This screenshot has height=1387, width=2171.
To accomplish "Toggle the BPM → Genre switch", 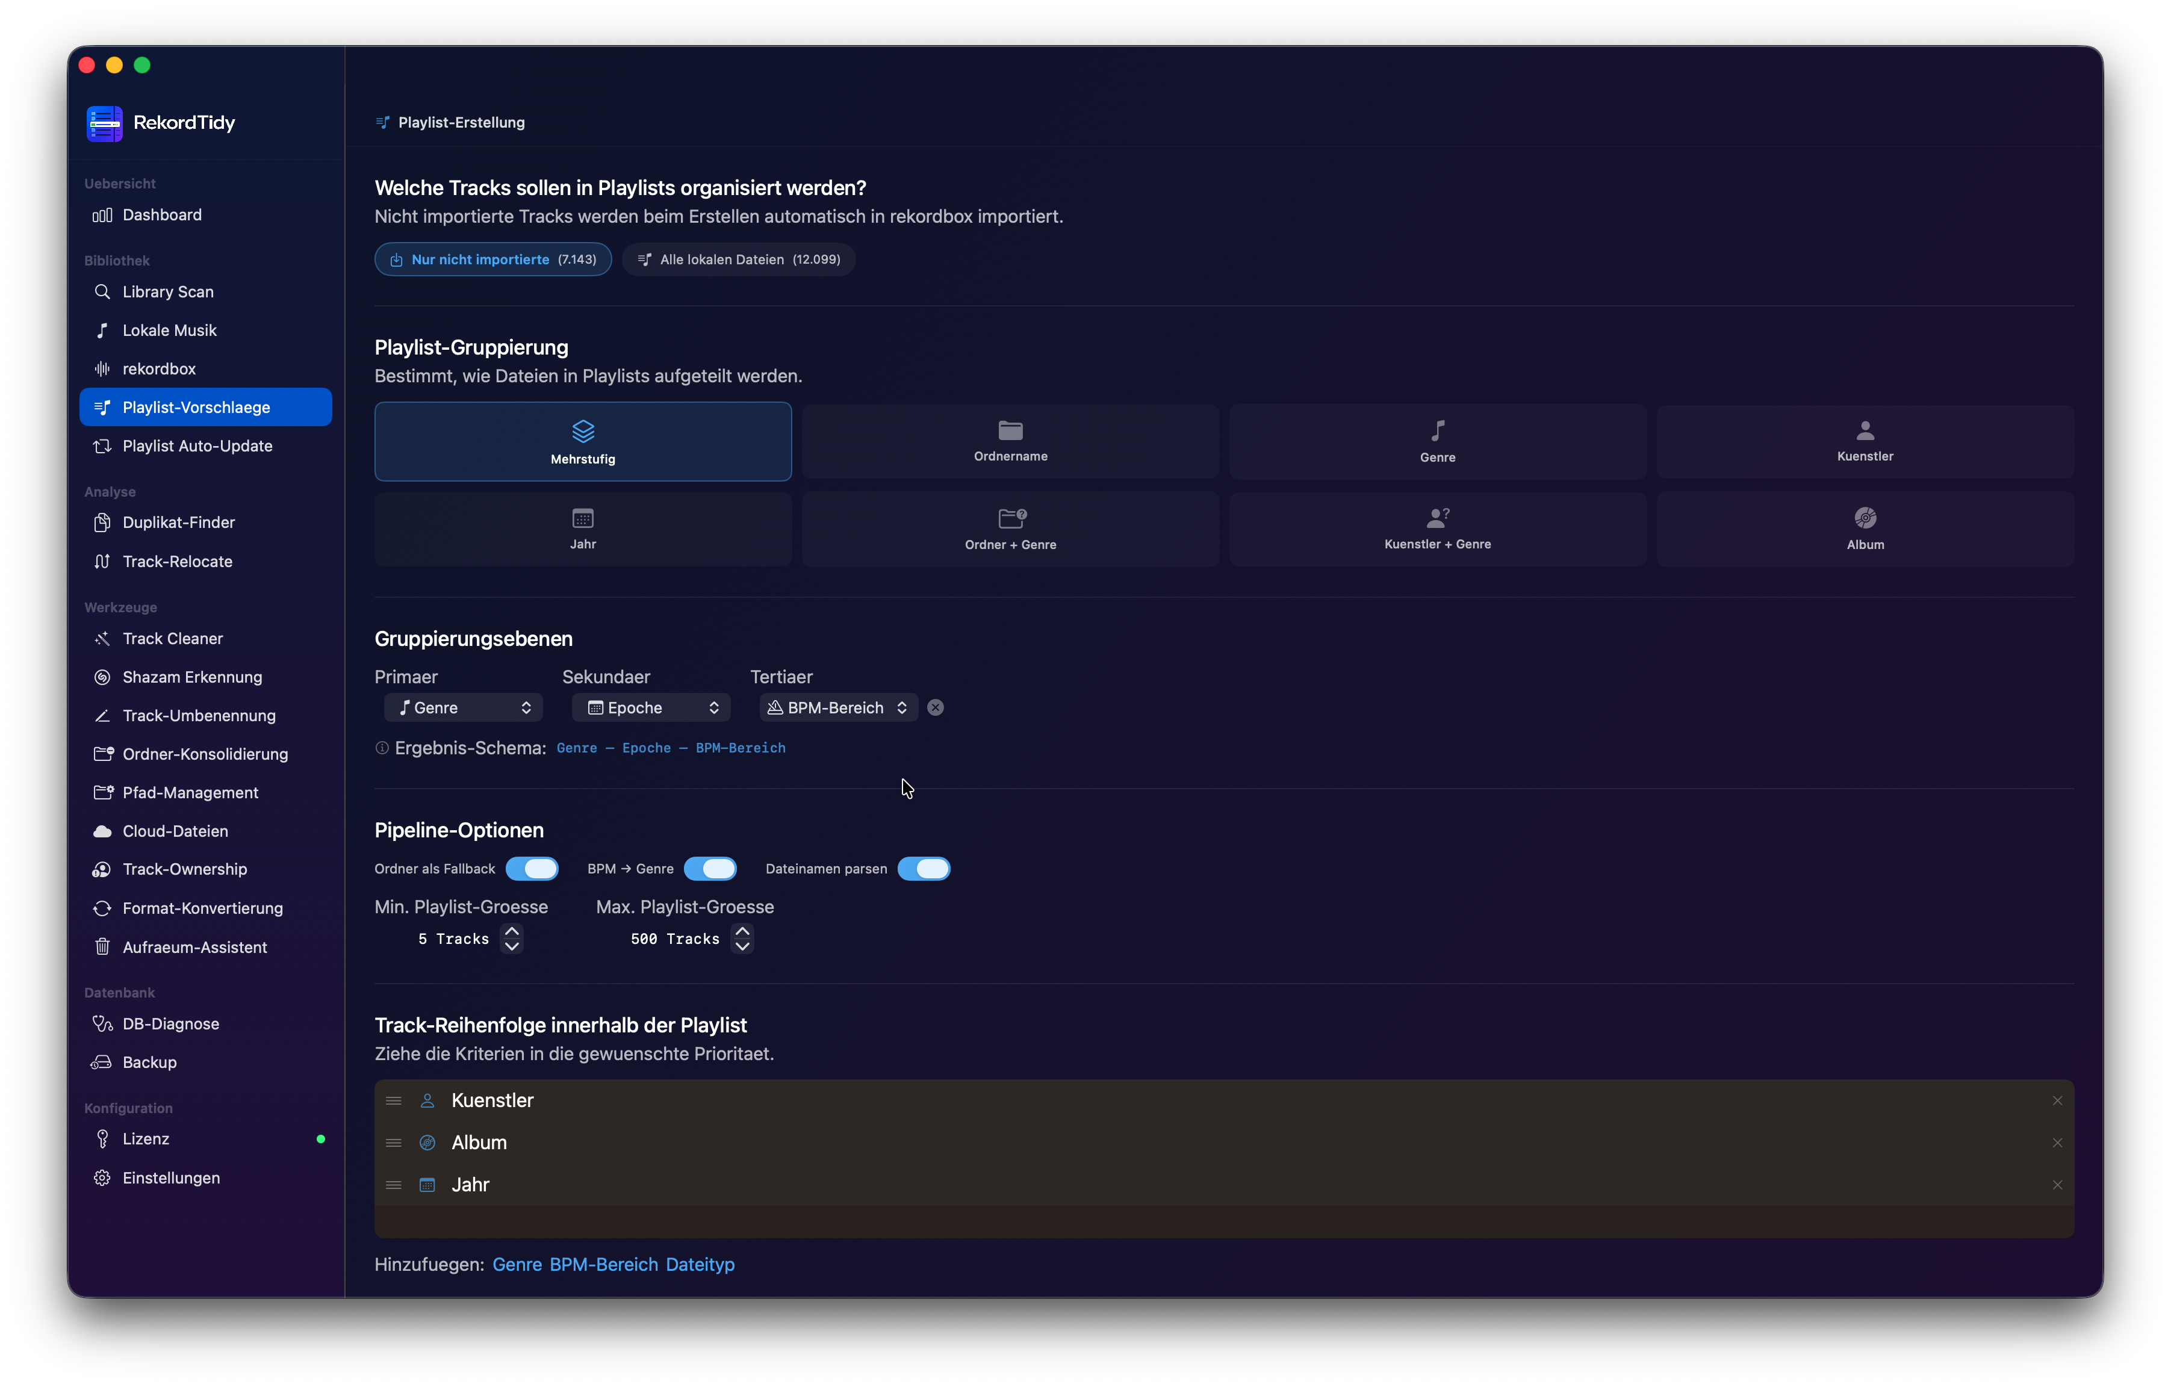I will click(x=710, y=869).
